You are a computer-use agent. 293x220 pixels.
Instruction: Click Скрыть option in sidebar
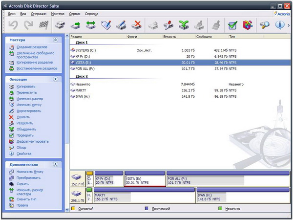click(22, 184)
